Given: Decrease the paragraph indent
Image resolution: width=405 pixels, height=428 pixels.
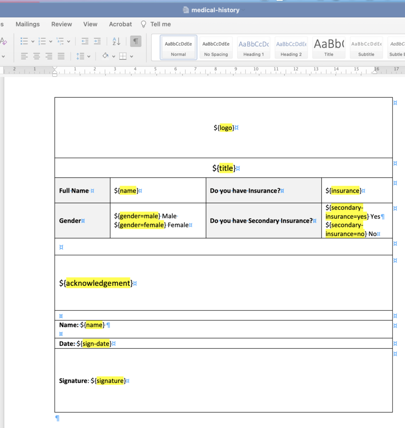Looking at the screenshot, I should [x=85, y=41].
